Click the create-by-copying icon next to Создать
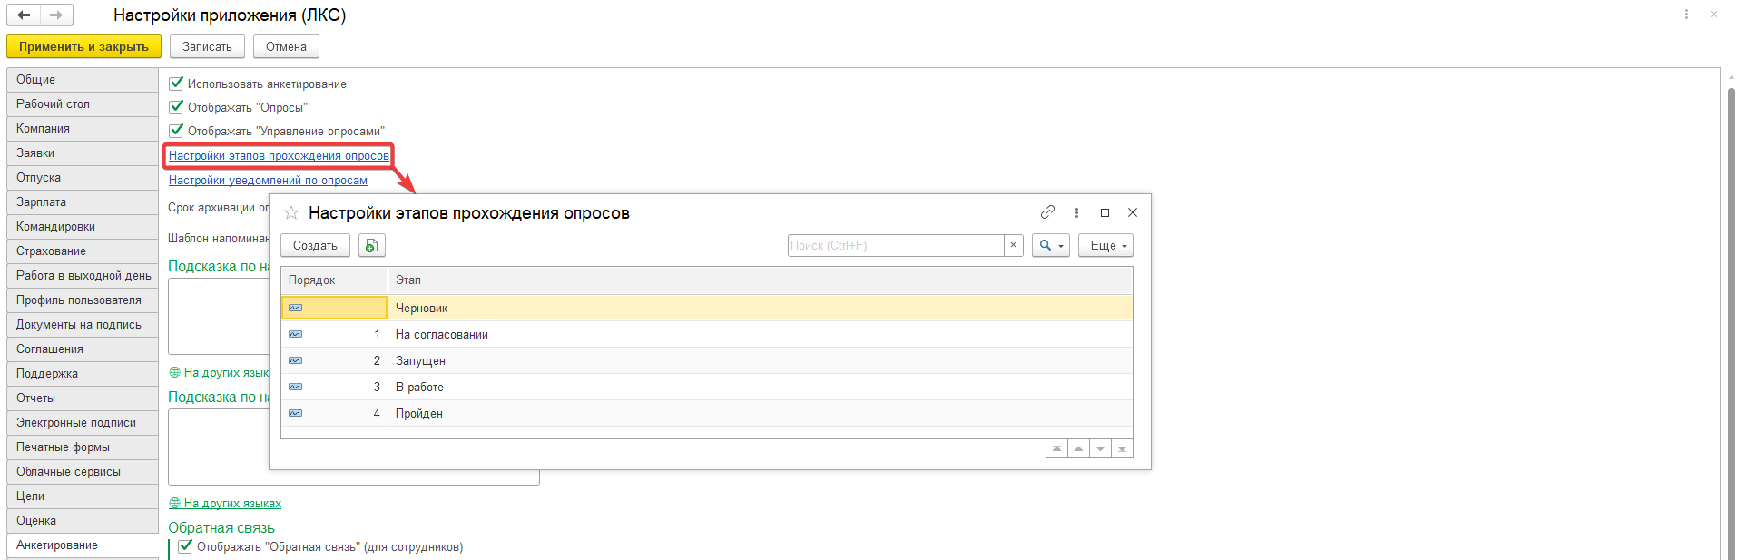 pos(372,246)
